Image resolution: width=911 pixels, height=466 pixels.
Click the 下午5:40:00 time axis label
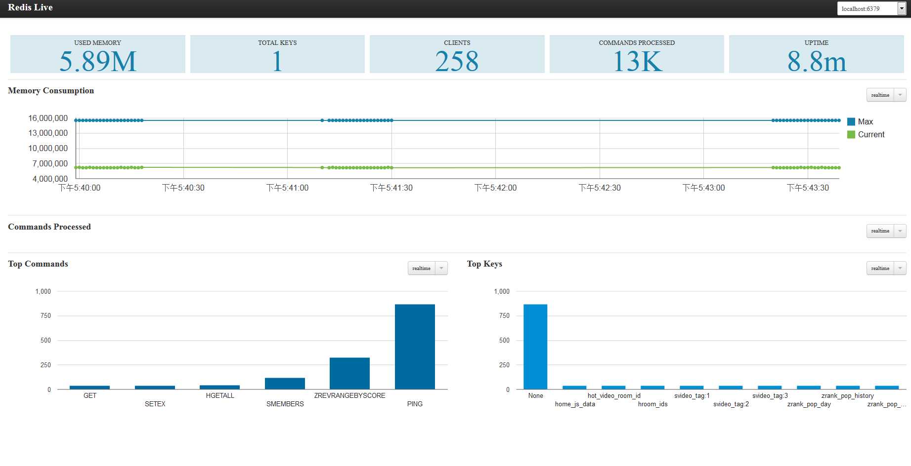pos(79,188)
